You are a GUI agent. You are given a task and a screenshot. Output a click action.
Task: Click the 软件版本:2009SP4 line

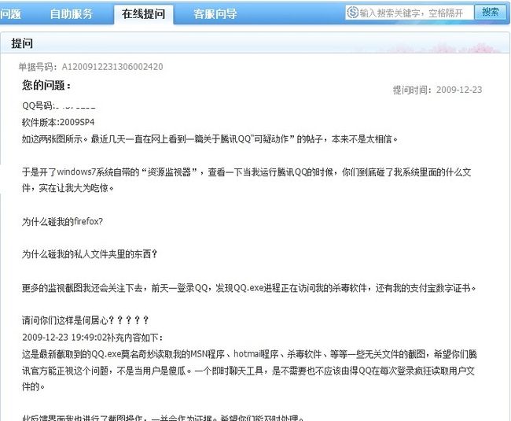click(x=58, y=122)
